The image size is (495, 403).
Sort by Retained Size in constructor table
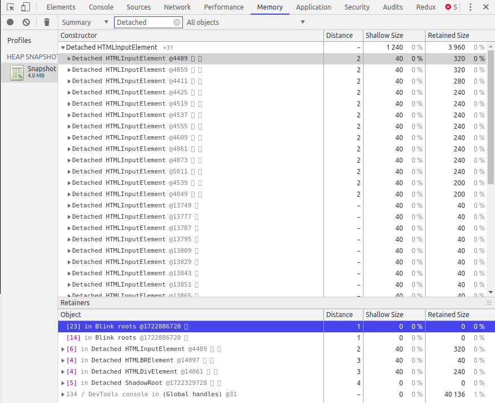pyautogui.click(x=459, y=36)
